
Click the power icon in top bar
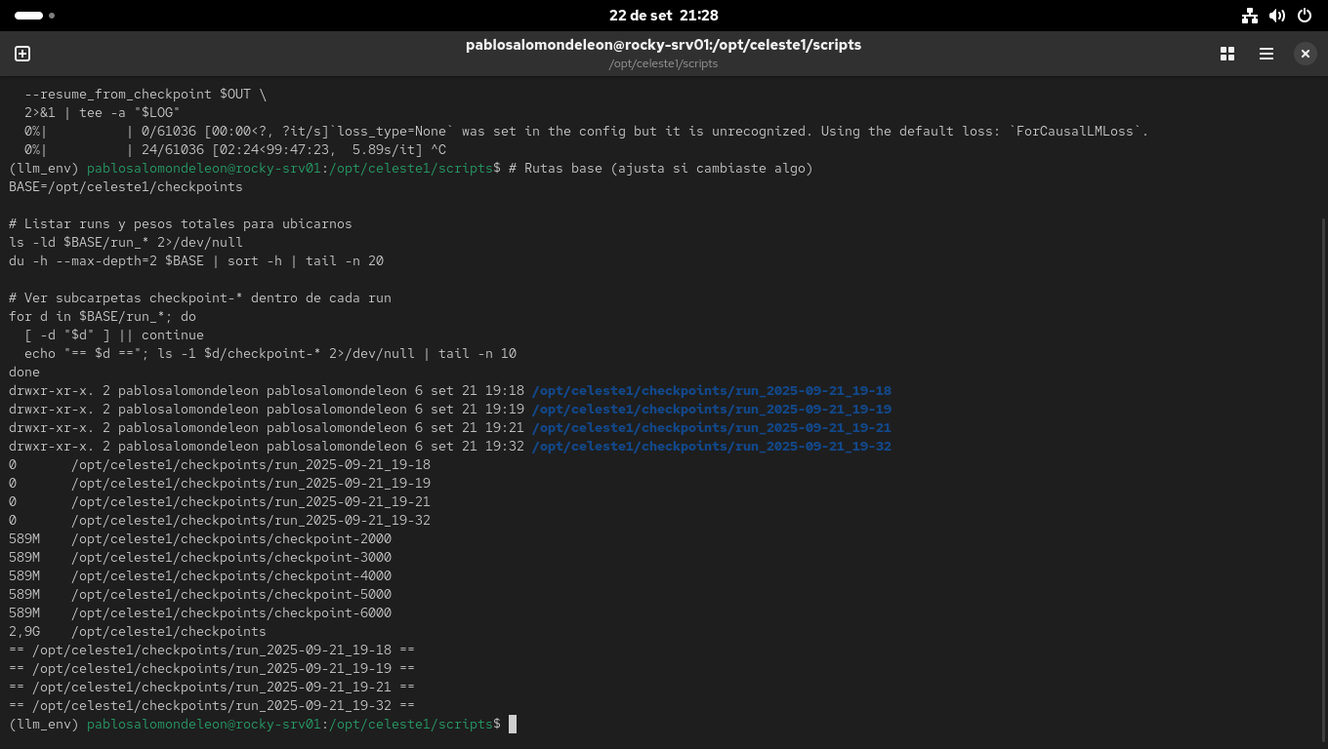click(x=1304, y=16)
